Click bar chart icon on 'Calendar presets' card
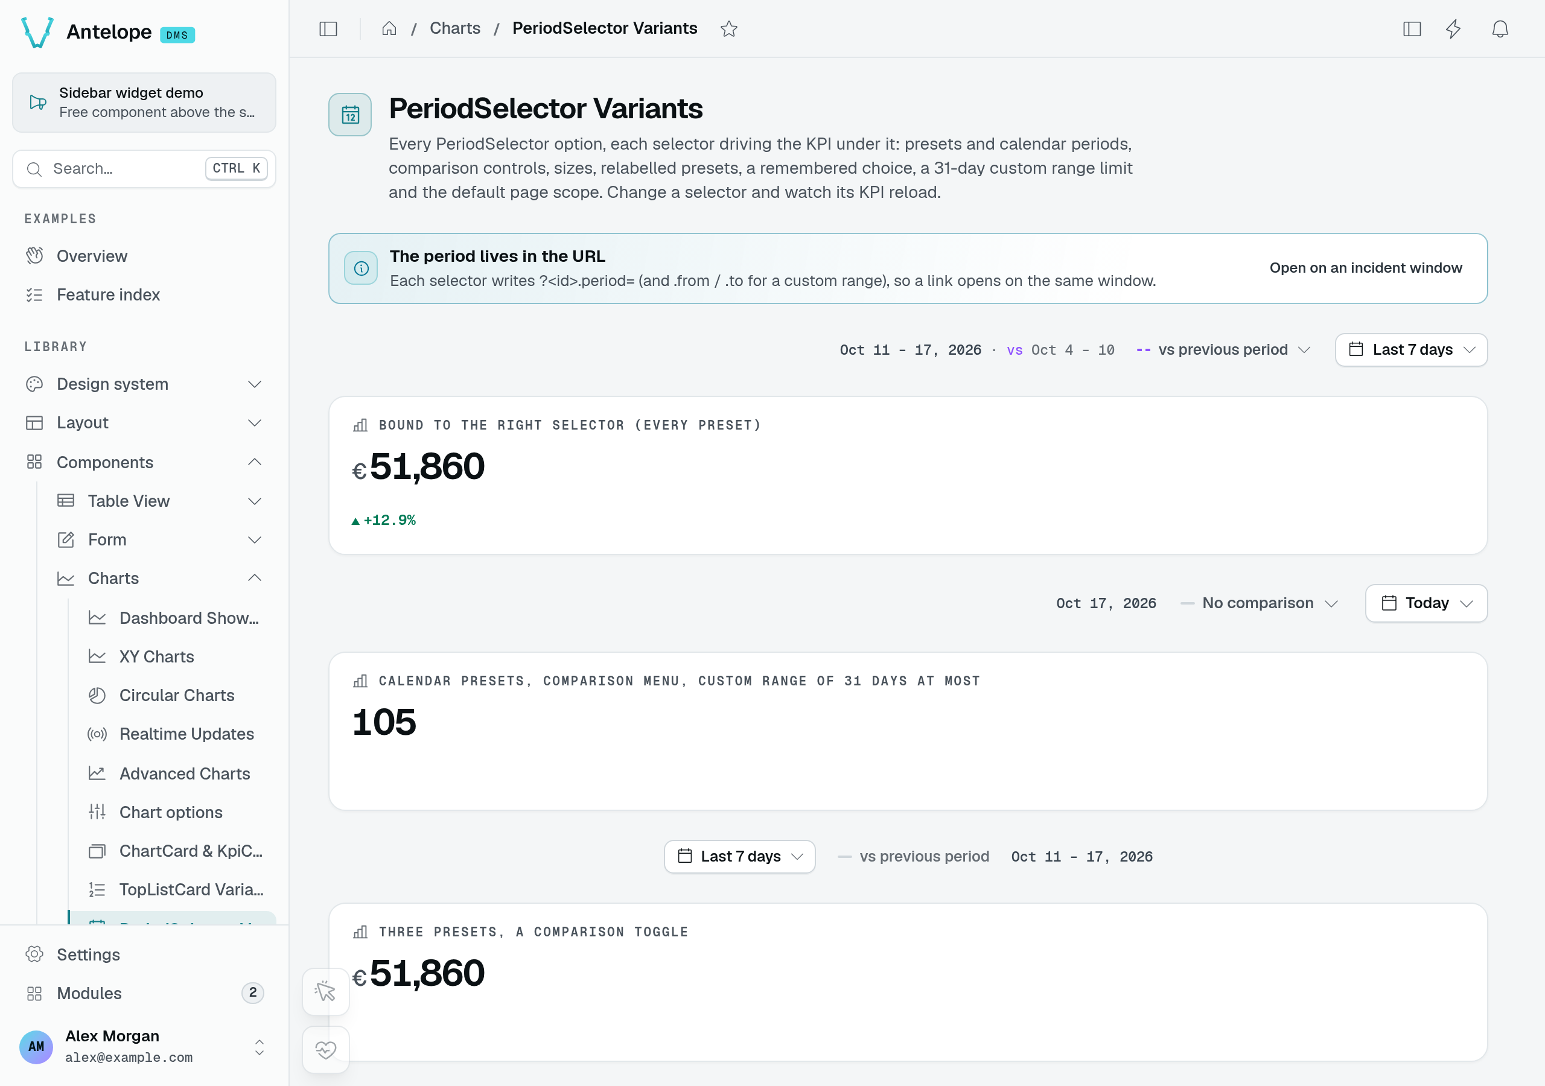The width and height of the screenshot is (1545, 1086). tap(361, 681)
